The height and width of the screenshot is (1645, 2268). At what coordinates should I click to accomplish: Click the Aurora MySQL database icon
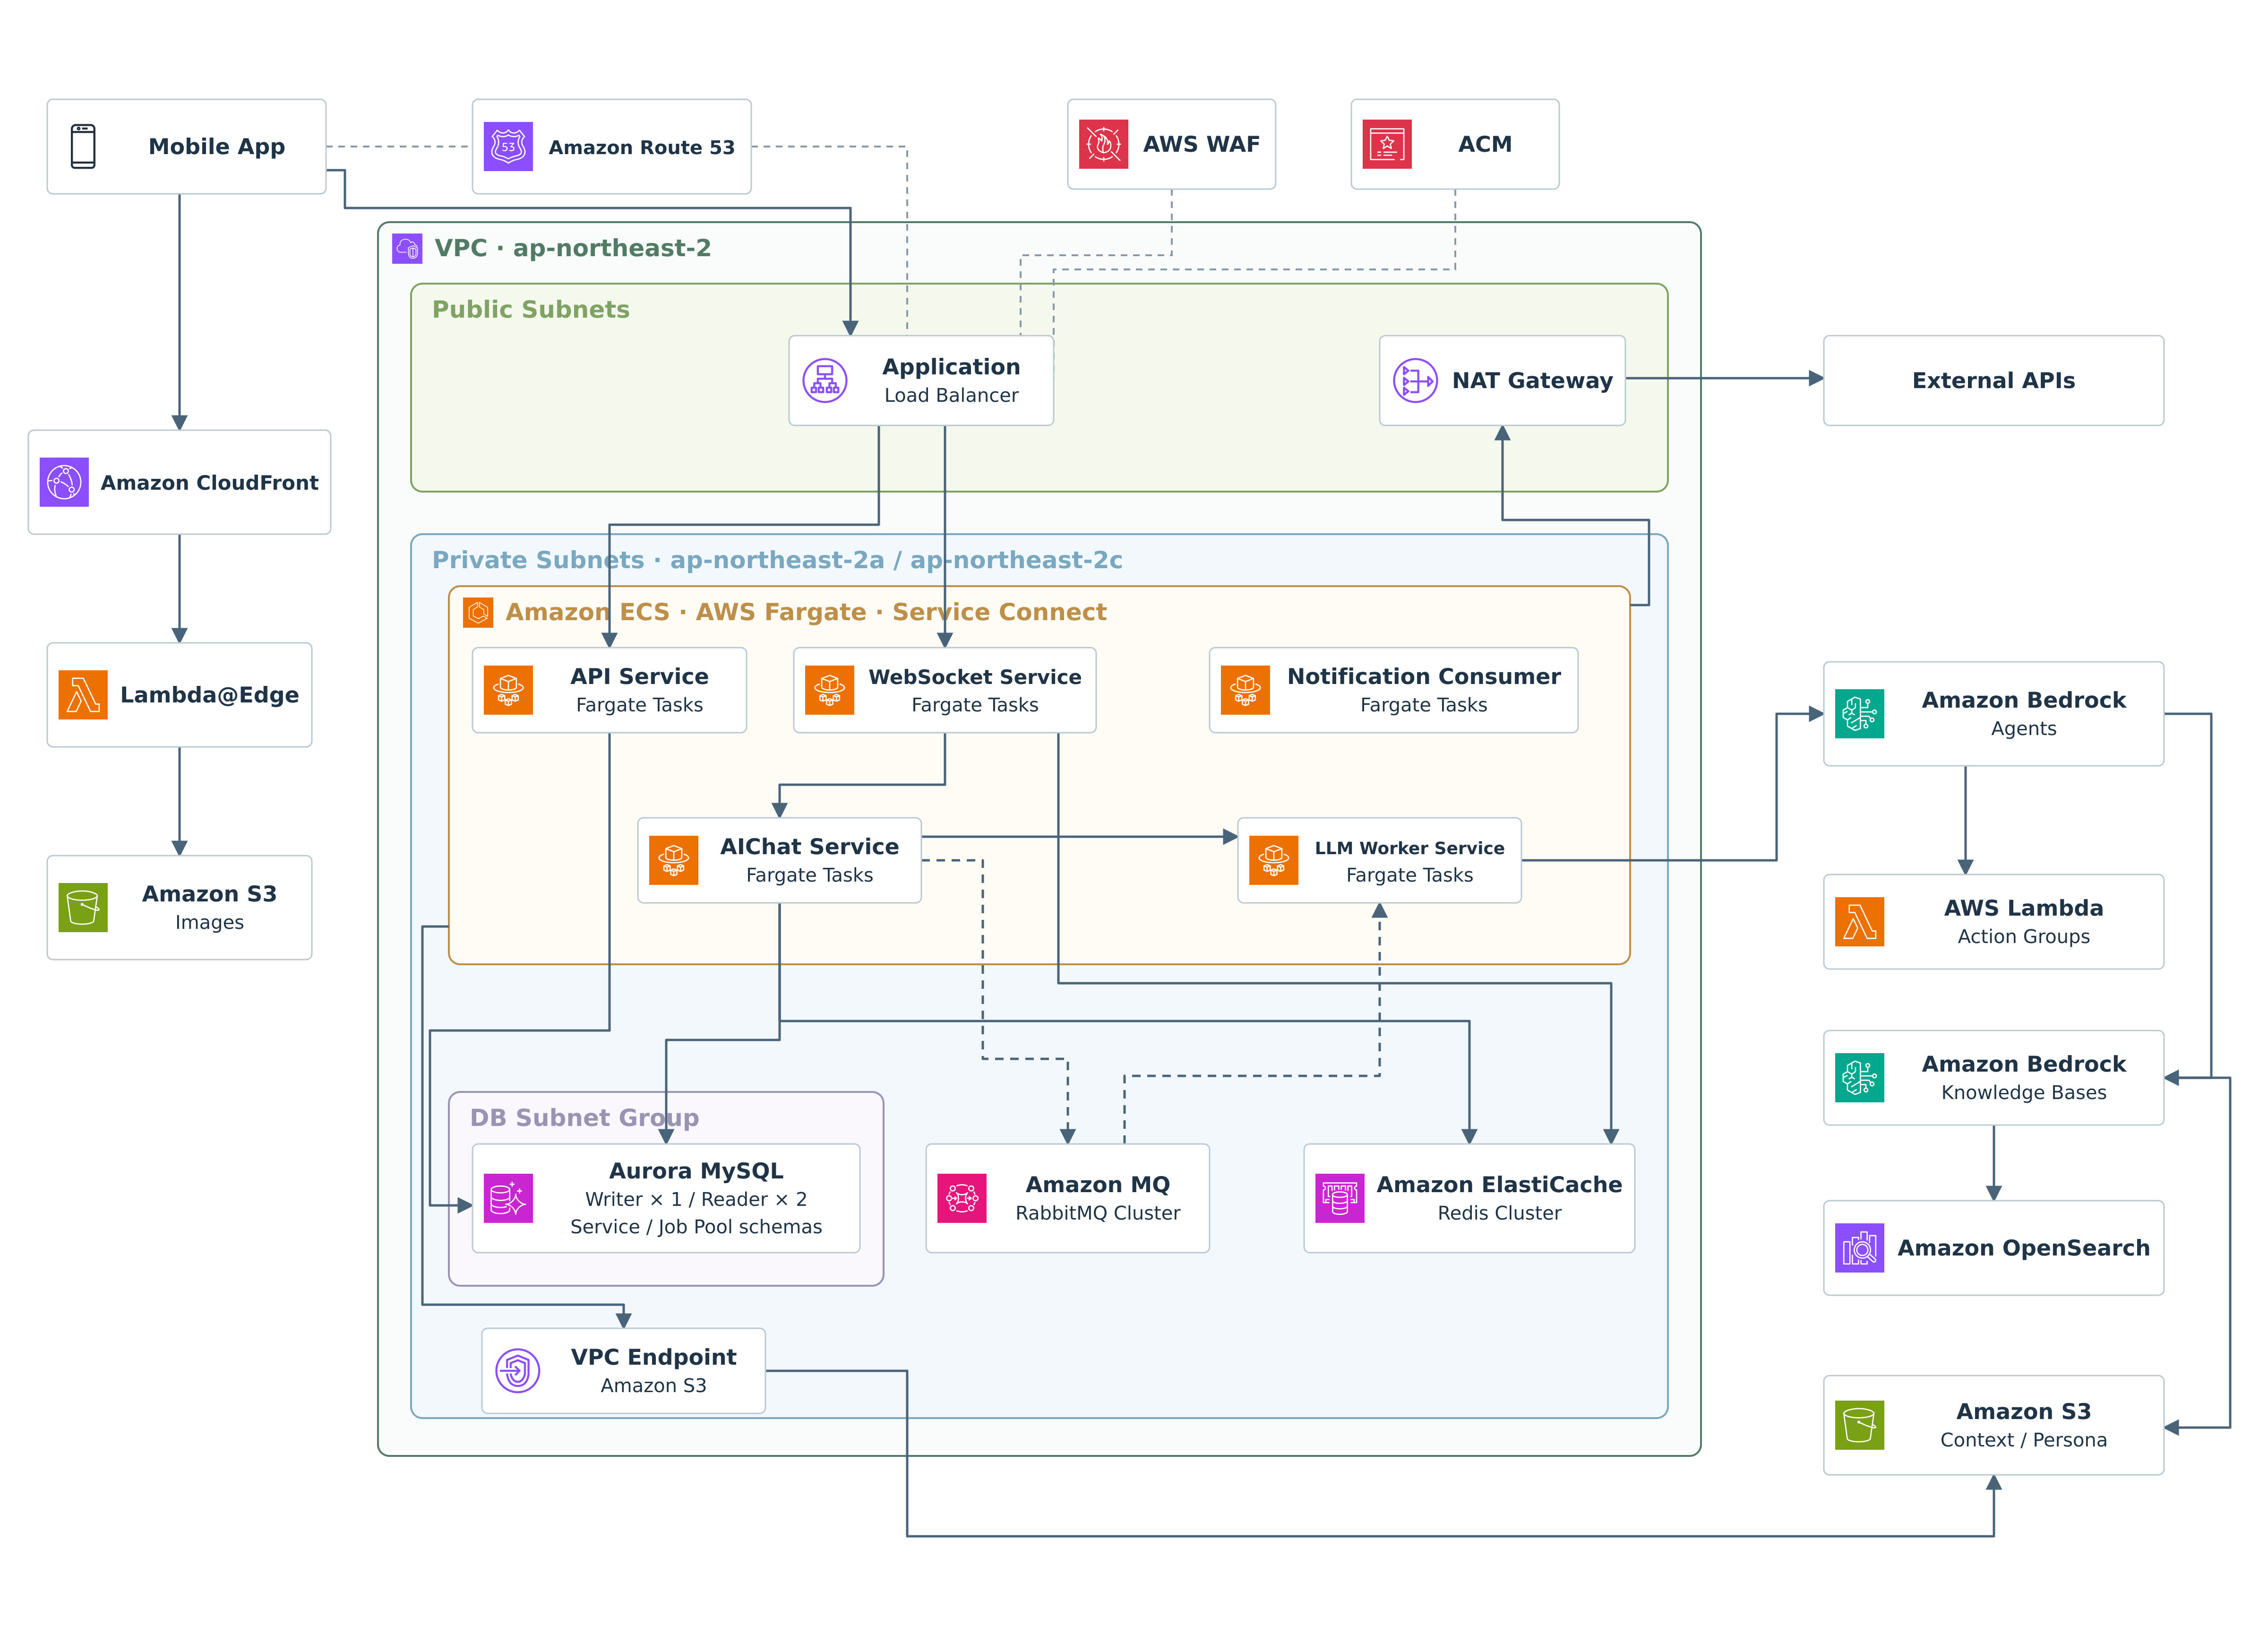click(508, 1198)
